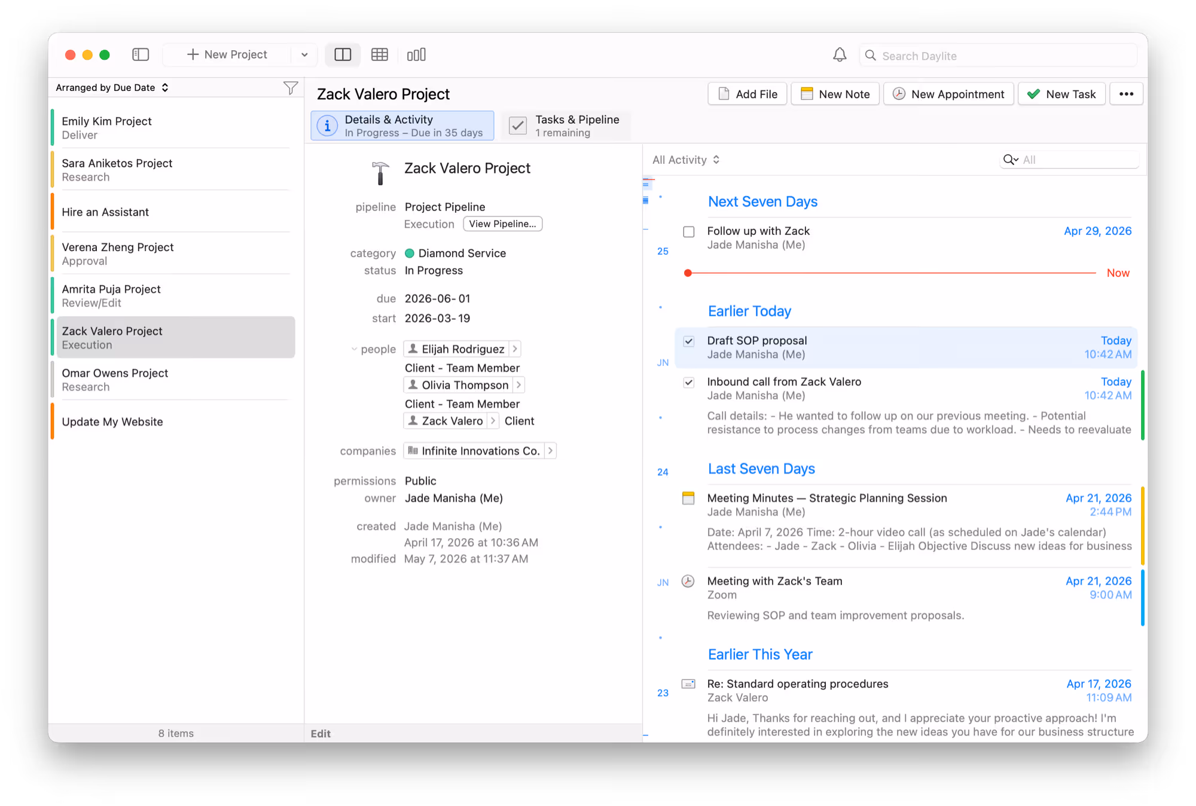
Task: Open Hire an Assistant project
Action: pyautogui.click(x=175, y=212)
